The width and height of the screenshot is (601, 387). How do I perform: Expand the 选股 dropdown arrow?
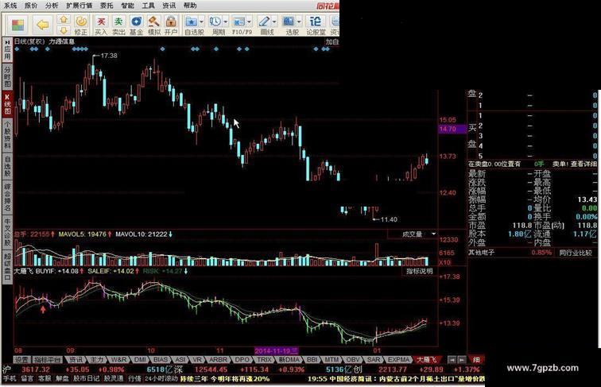pyautogui.click(x=299, y=21)
